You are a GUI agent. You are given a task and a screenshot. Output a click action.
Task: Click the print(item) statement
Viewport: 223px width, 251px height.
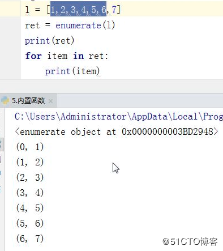pyautogui.click(x=72, y=71)
